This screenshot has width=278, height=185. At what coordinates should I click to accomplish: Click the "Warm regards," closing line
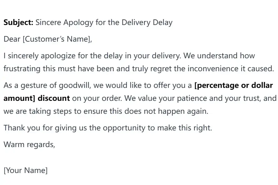point(29,145)
